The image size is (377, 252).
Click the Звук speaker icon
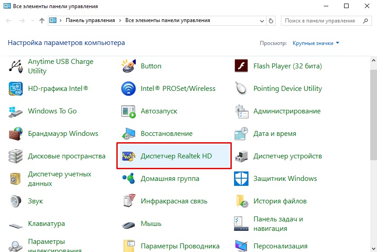[16, 201]
